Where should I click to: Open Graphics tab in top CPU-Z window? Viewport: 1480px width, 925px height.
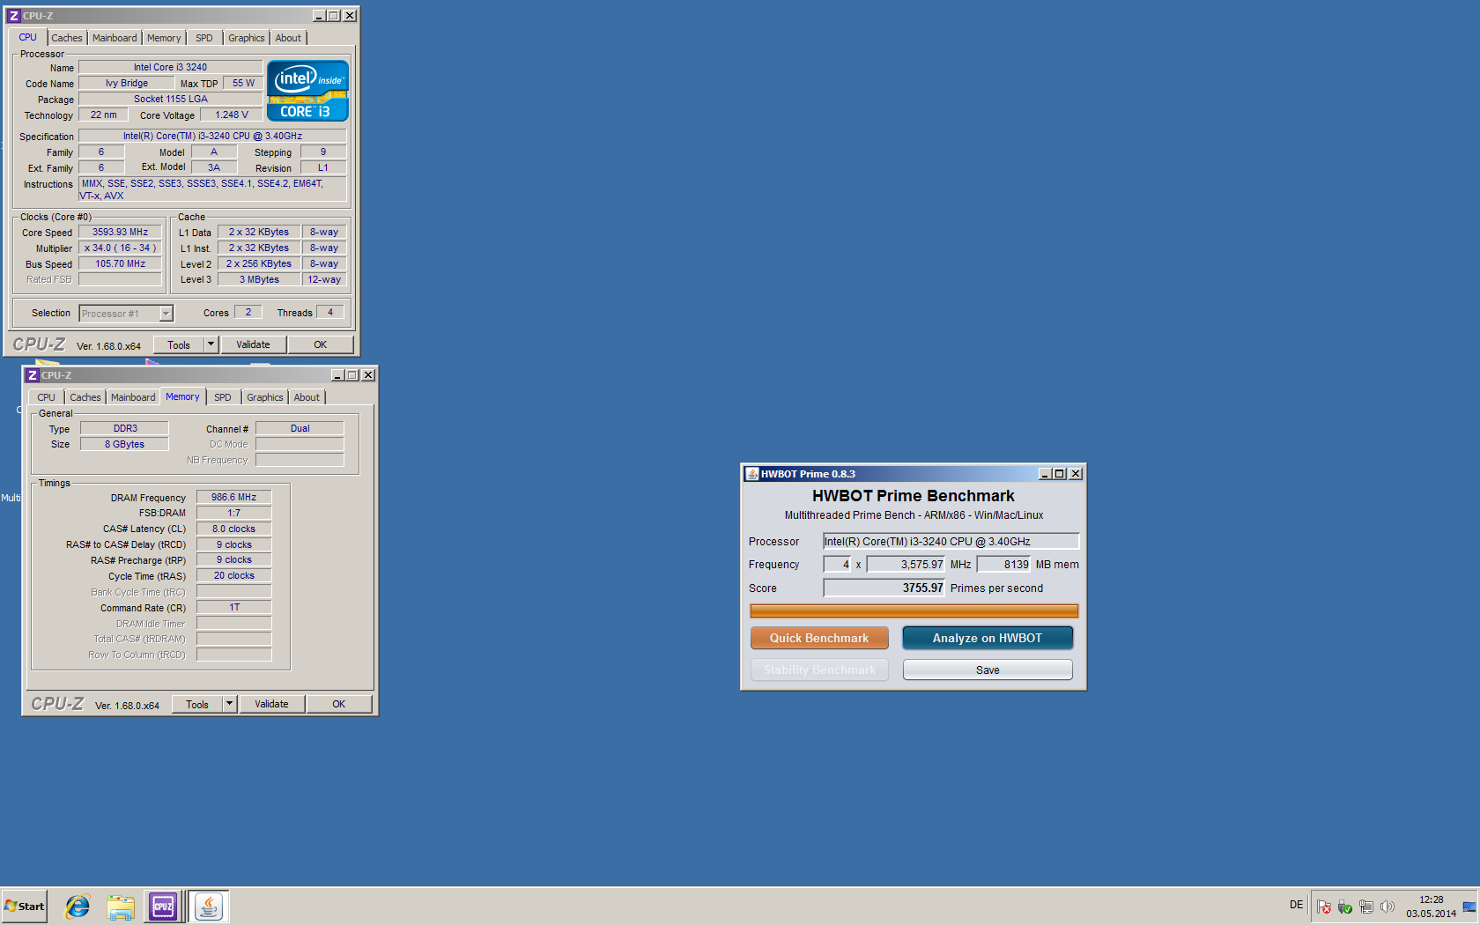(246, 38)
